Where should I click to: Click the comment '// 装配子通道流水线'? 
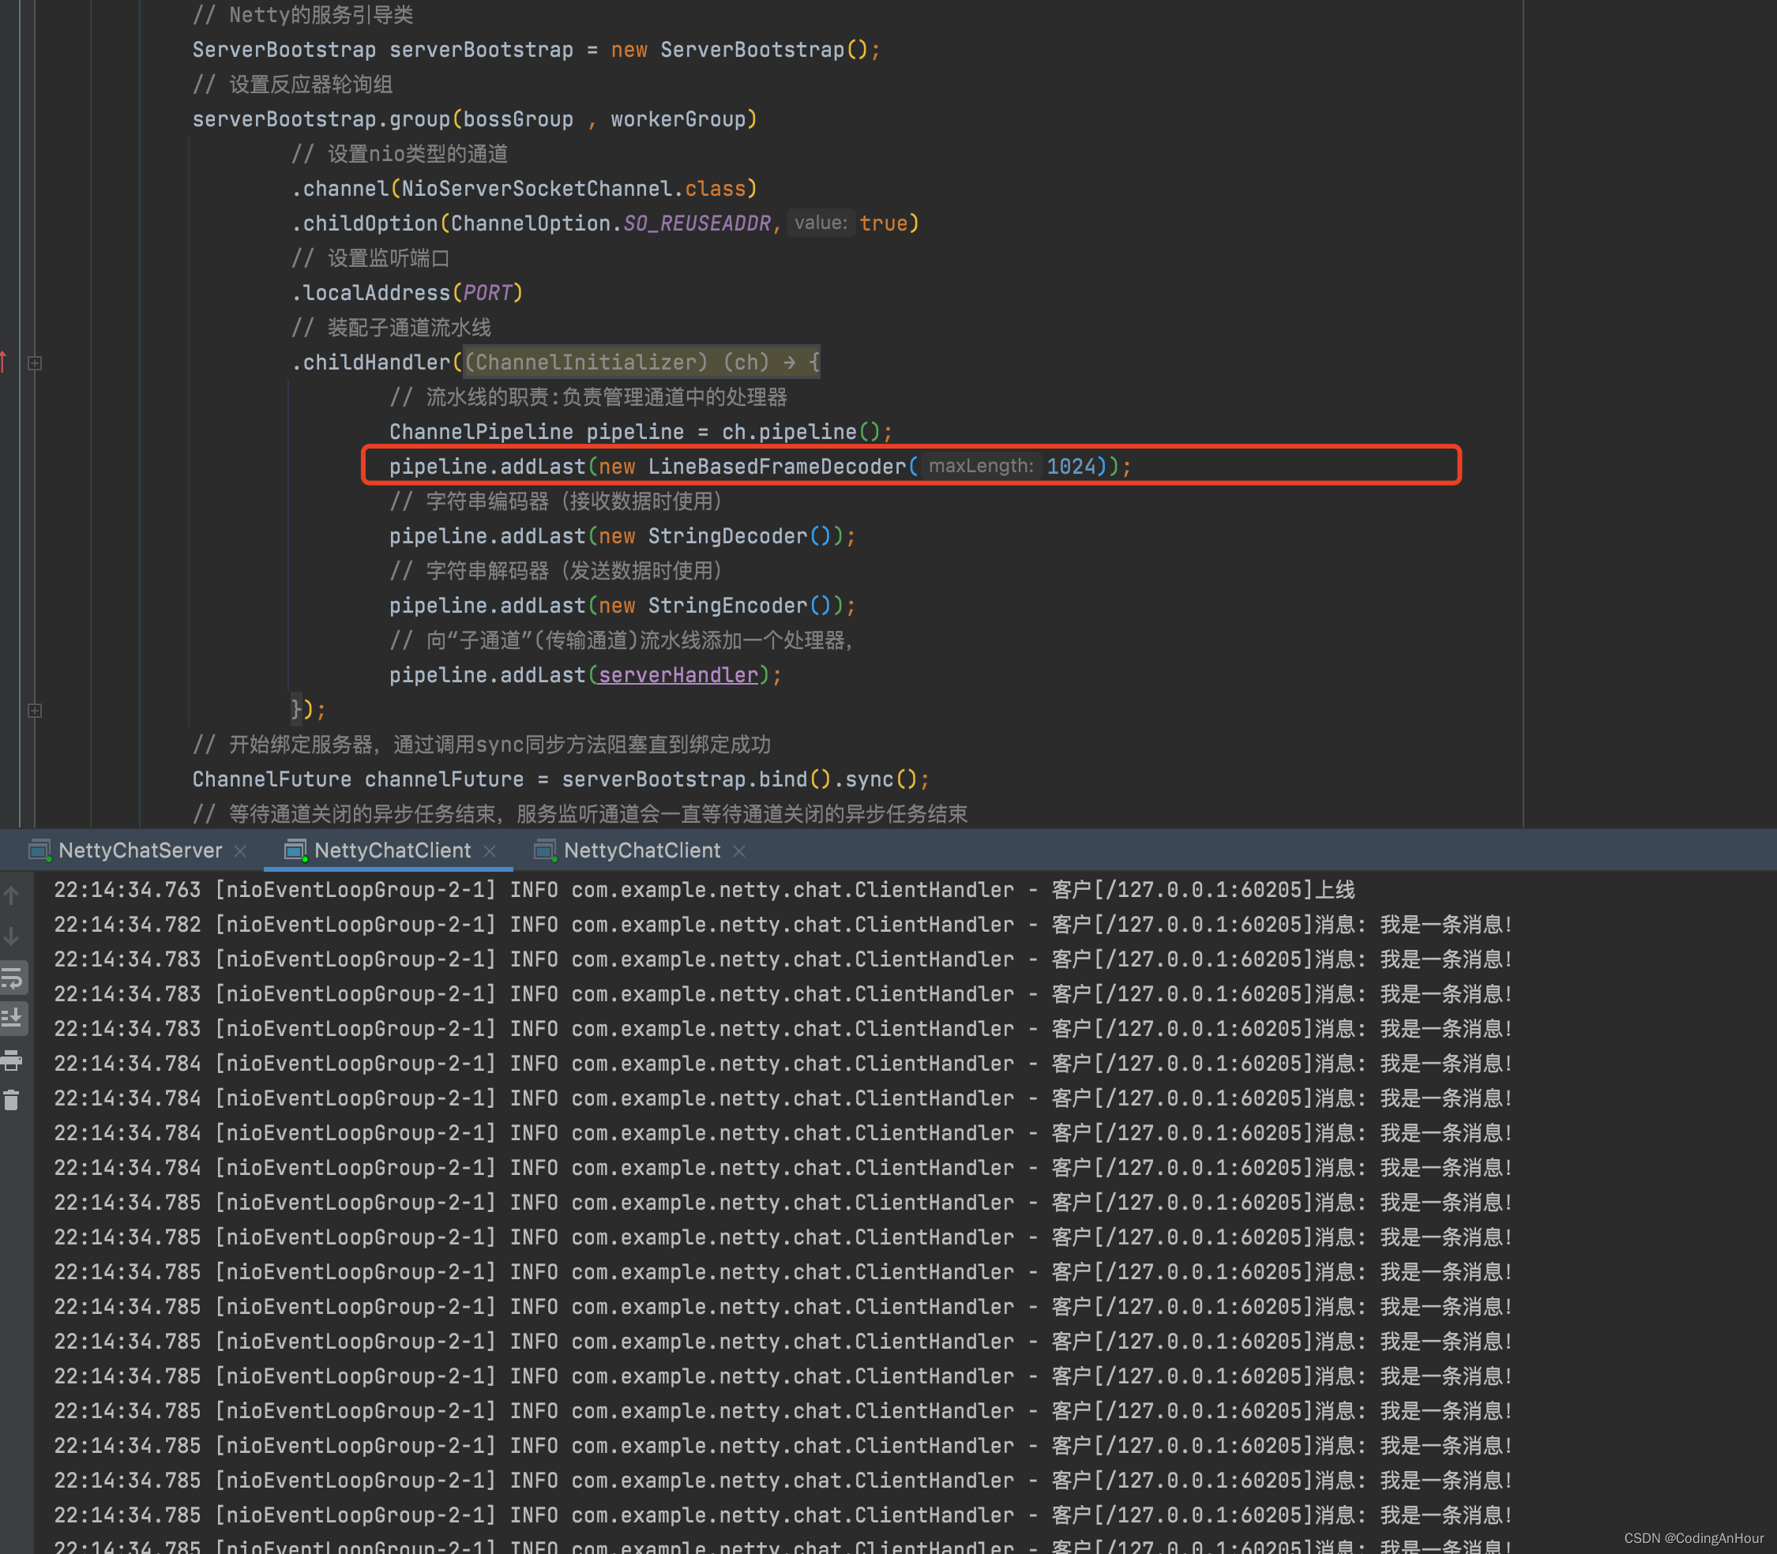coord(391,327)
